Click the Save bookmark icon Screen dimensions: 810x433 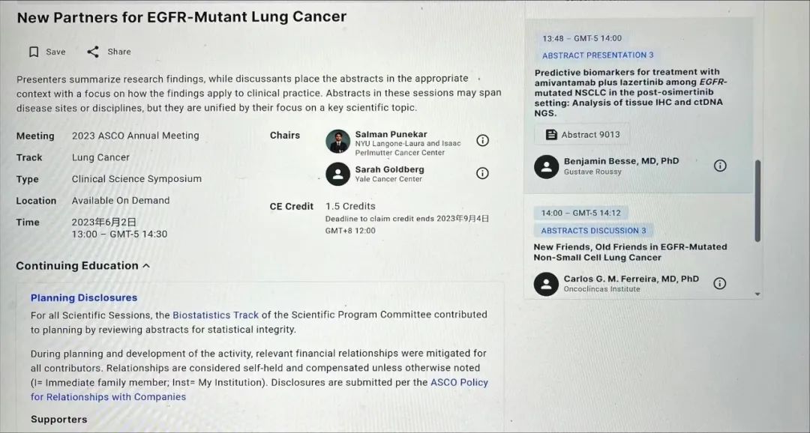click(x=34, y=52)
